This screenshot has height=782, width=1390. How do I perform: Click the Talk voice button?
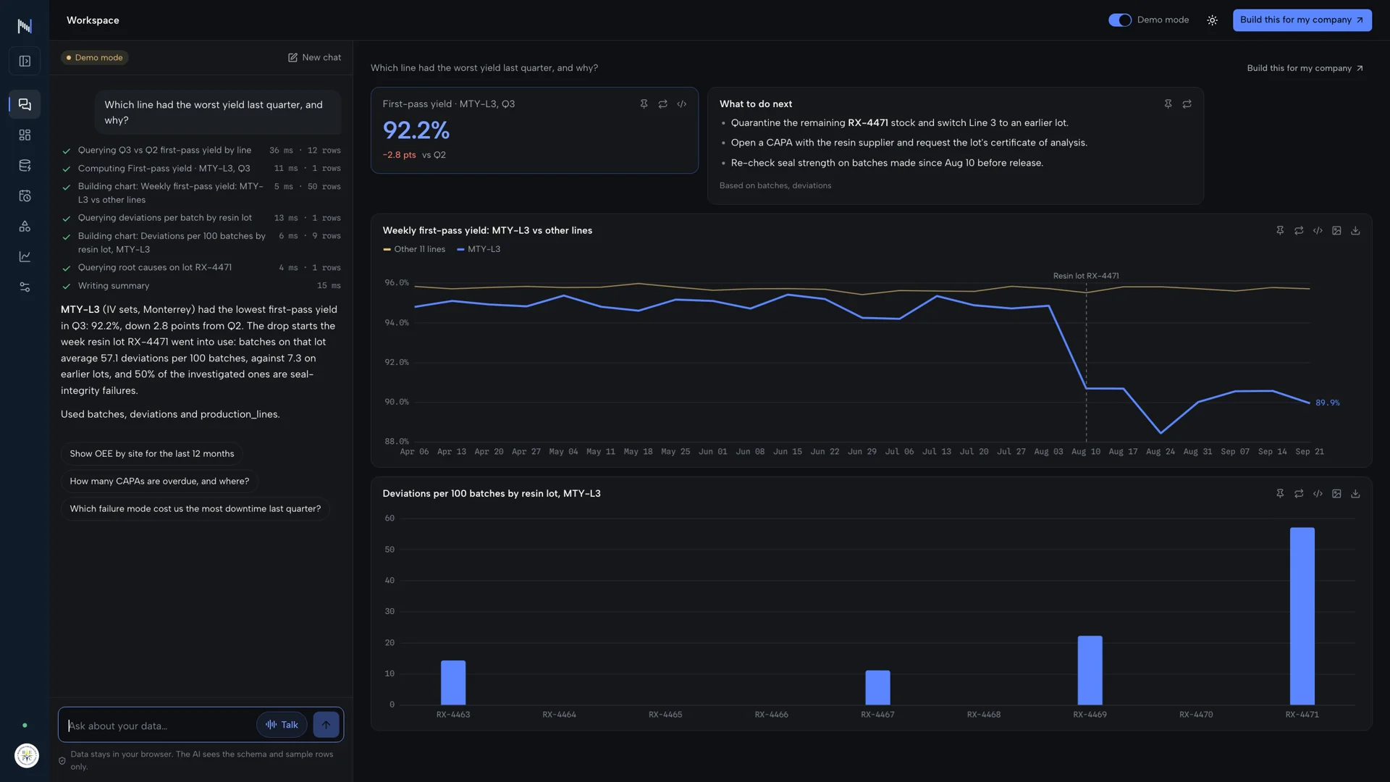282,725
